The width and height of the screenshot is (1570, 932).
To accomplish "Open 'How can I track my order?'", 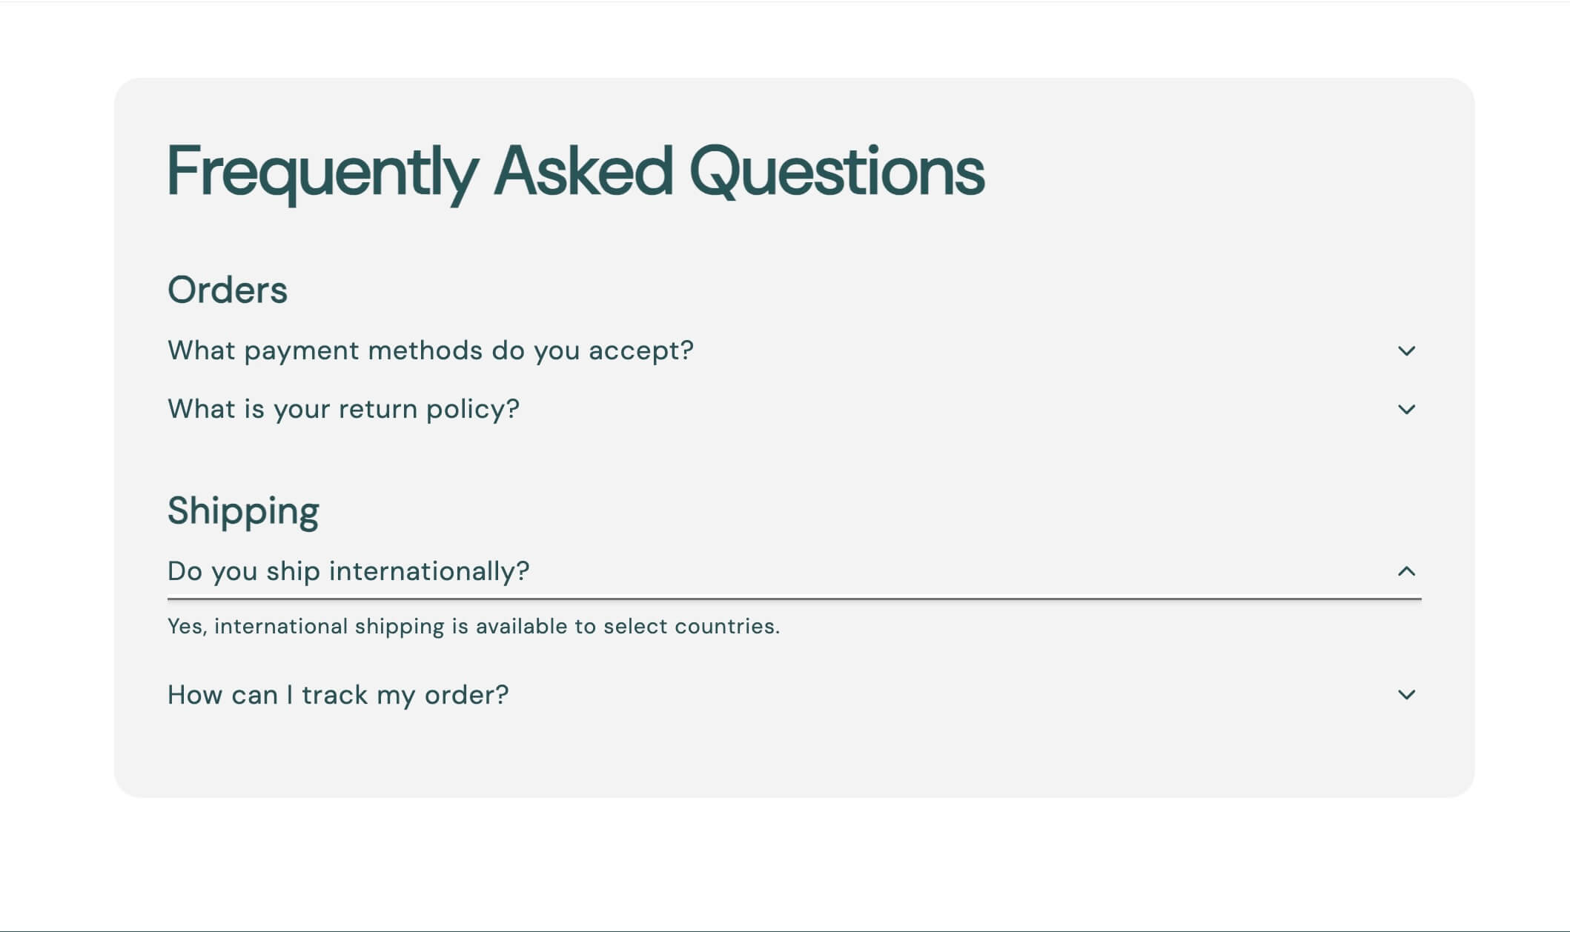I will click(x=794, y=695).
